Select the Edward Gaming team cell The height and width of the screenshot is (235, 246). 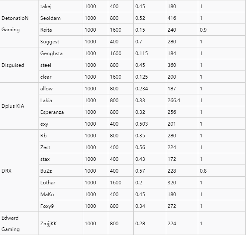pyautogui.click(x=11, y=223)
